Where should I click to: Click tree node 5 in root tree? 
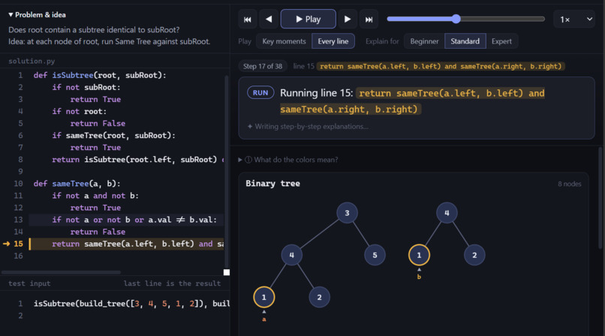(x=375, y=255)
